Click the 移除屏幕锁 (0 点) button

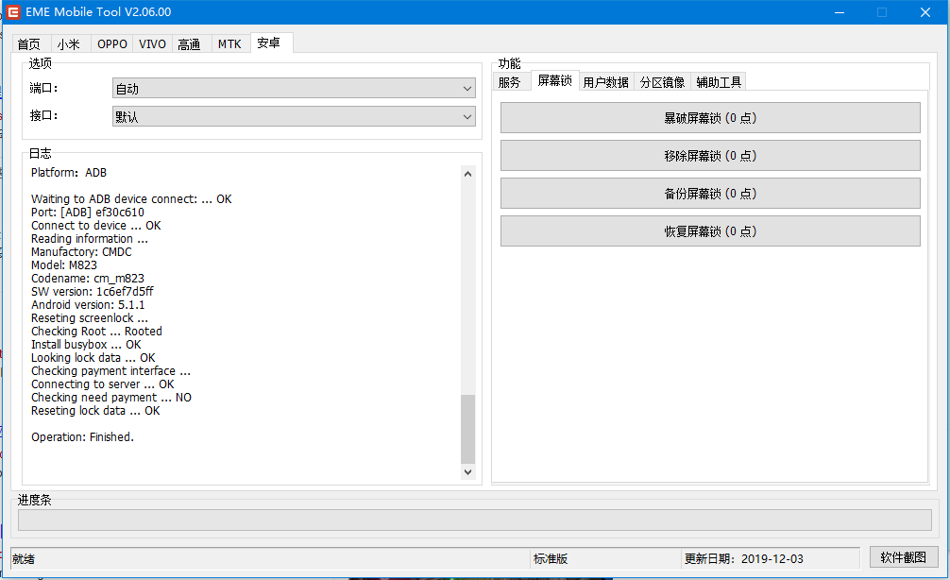710,156
